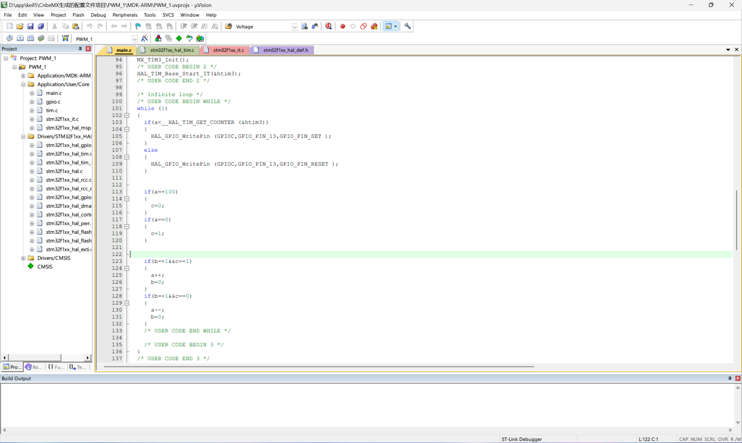Open the Configuration wrench icon

pos(408,26)
